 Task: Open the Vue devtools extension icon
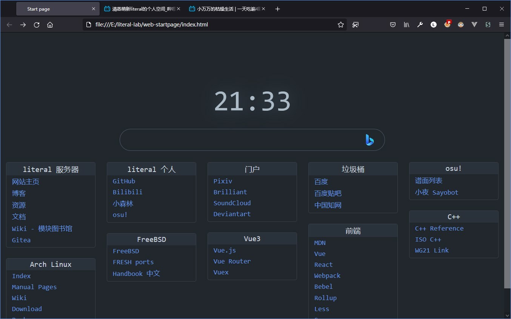tap(474, 25)
